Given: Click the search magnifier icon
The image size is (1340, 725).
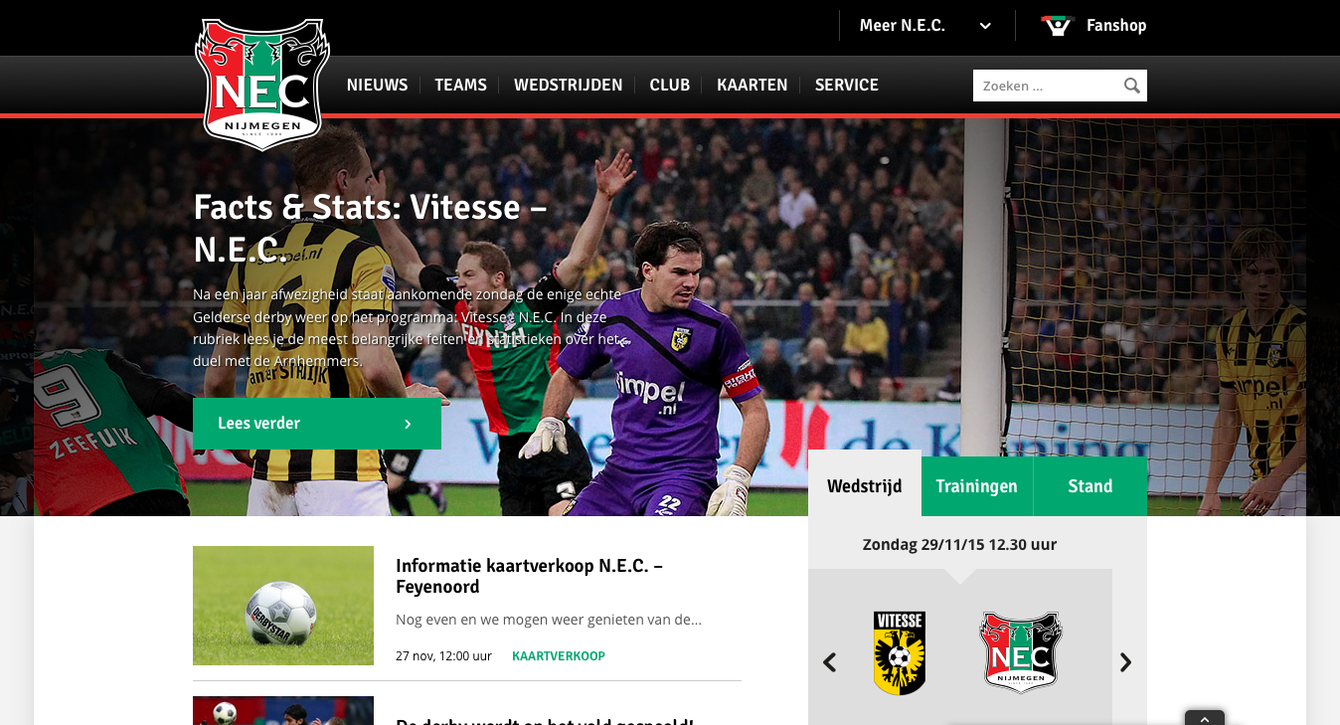Looking at the screenshot, I should pos(1131,86).
